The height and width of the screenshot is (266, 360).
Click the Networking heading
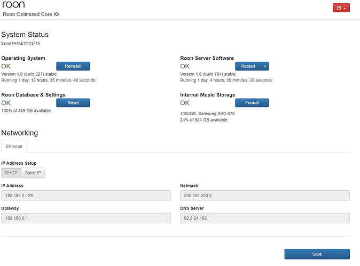pos(20,133)
